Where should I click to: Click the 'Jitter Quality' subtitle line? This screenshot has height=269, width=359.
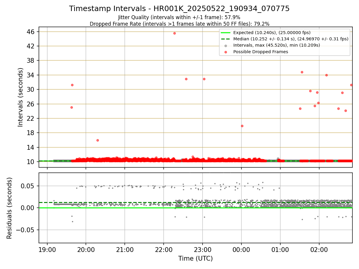[x=179, y=18]
